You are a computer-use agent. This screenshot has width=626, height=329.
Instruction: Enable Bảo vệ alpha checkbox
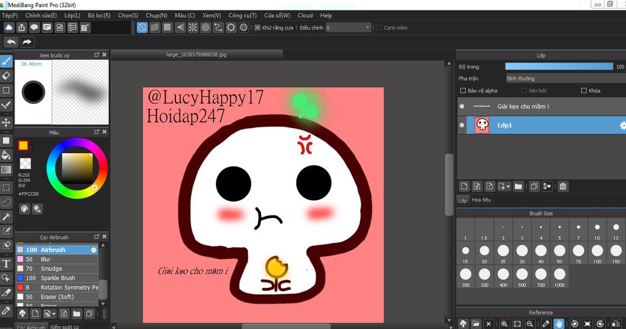[463, 90]
